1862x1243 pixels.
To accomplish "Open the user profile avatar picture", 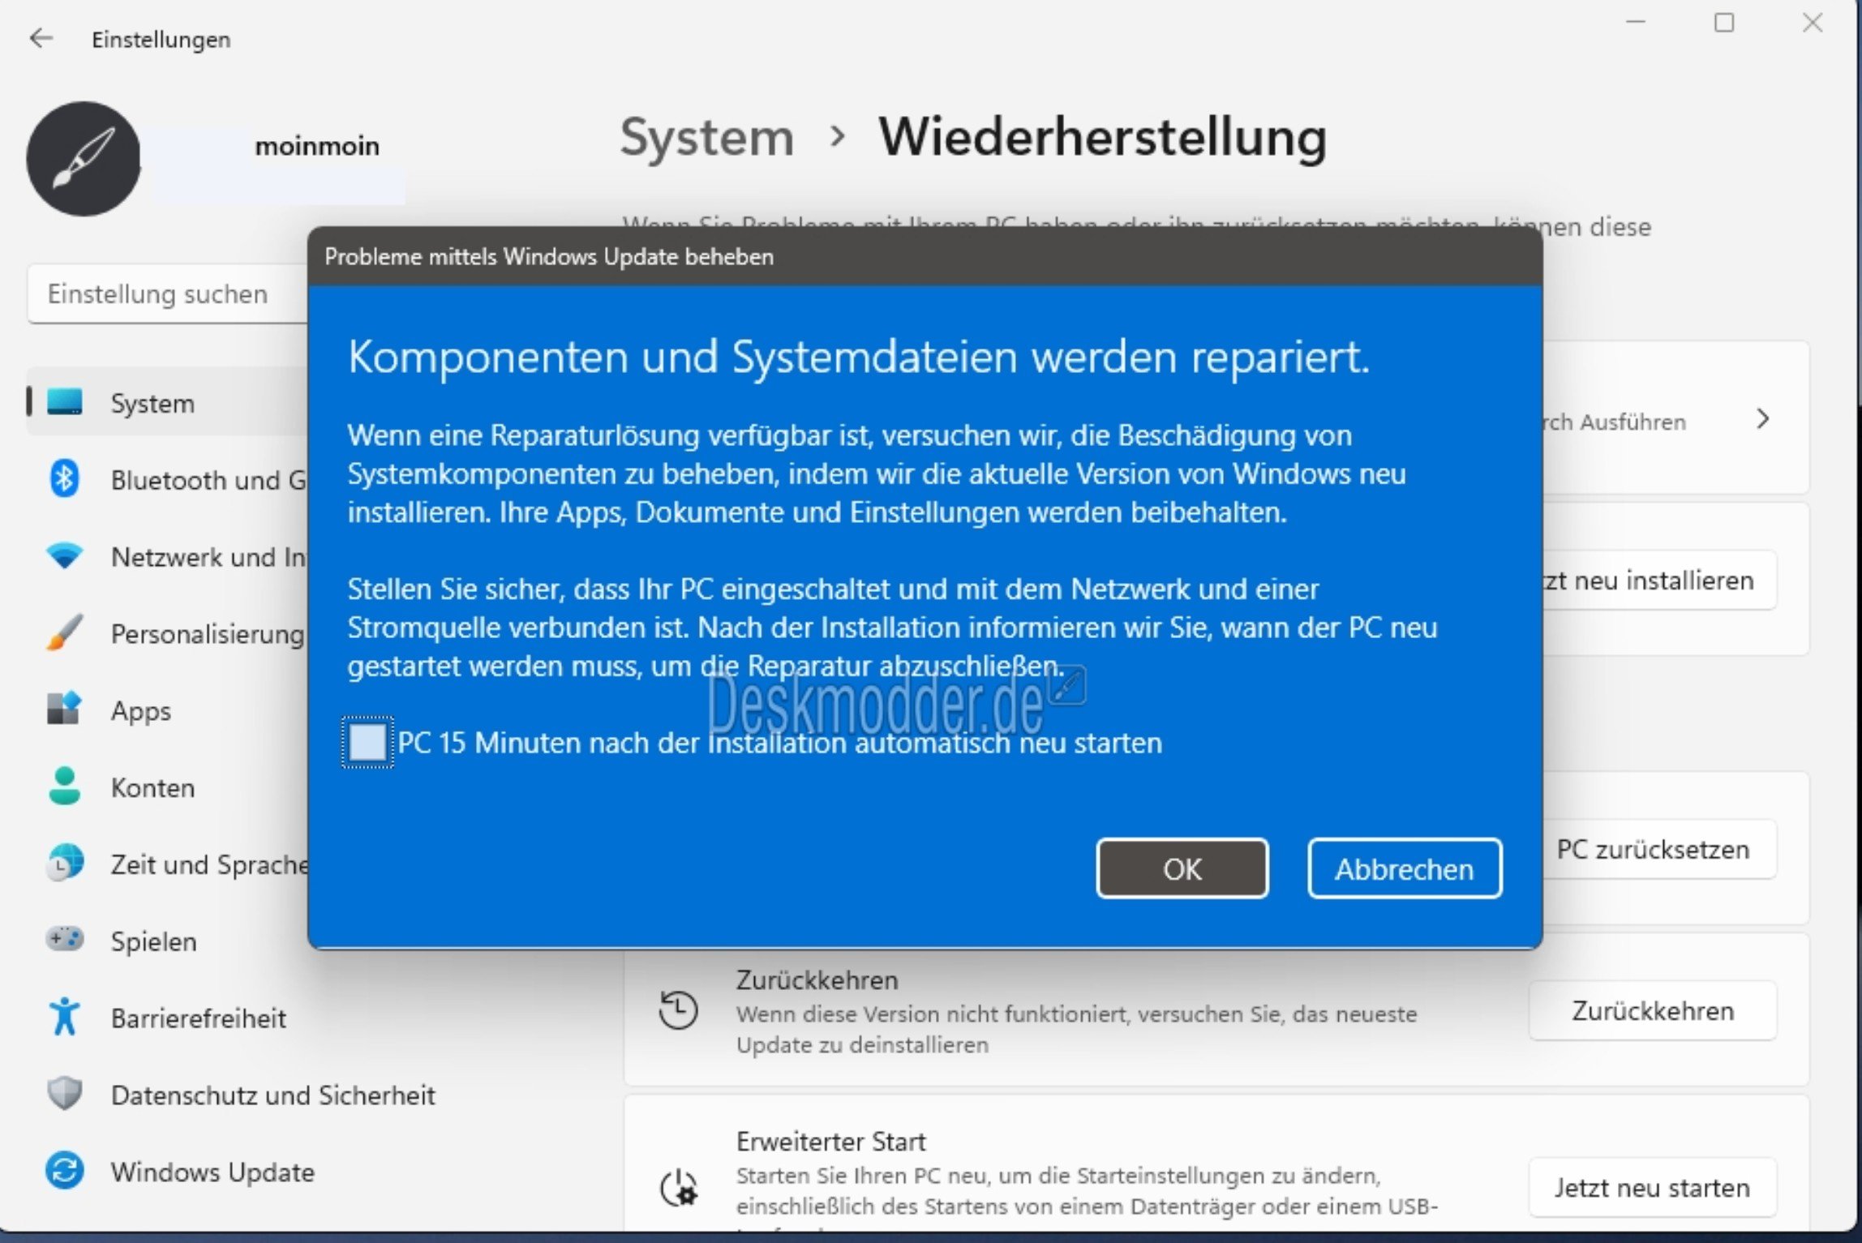I will tap(83, 158).
